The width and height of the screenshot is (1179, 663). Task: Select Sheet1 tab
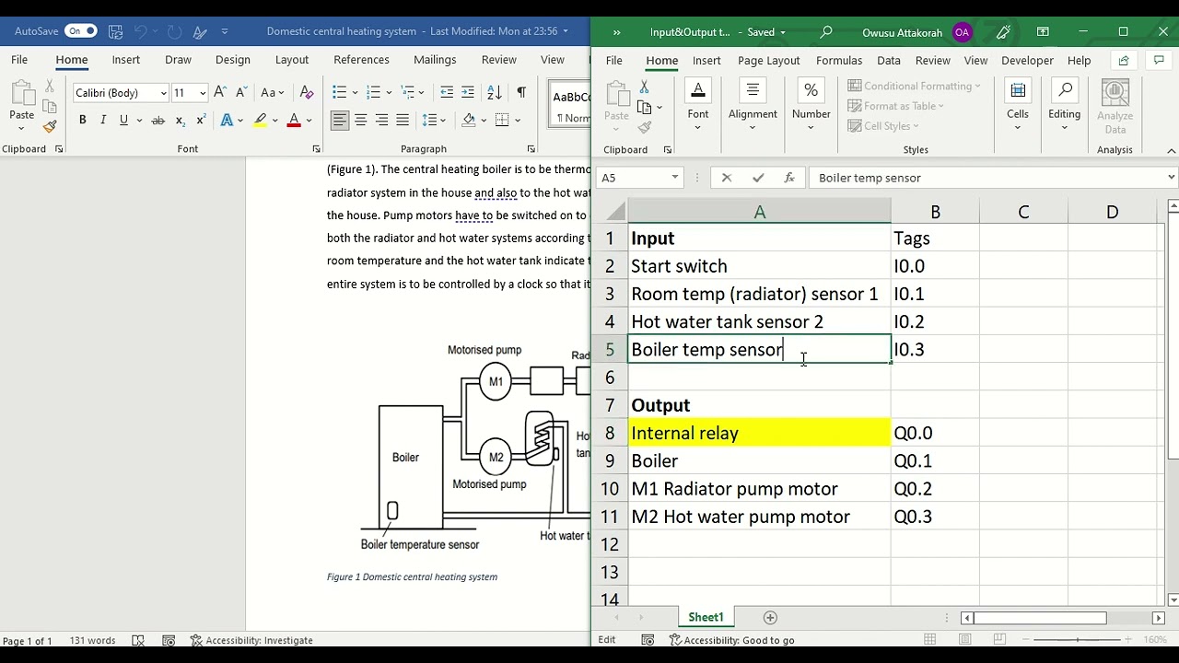tap(706, 617)
